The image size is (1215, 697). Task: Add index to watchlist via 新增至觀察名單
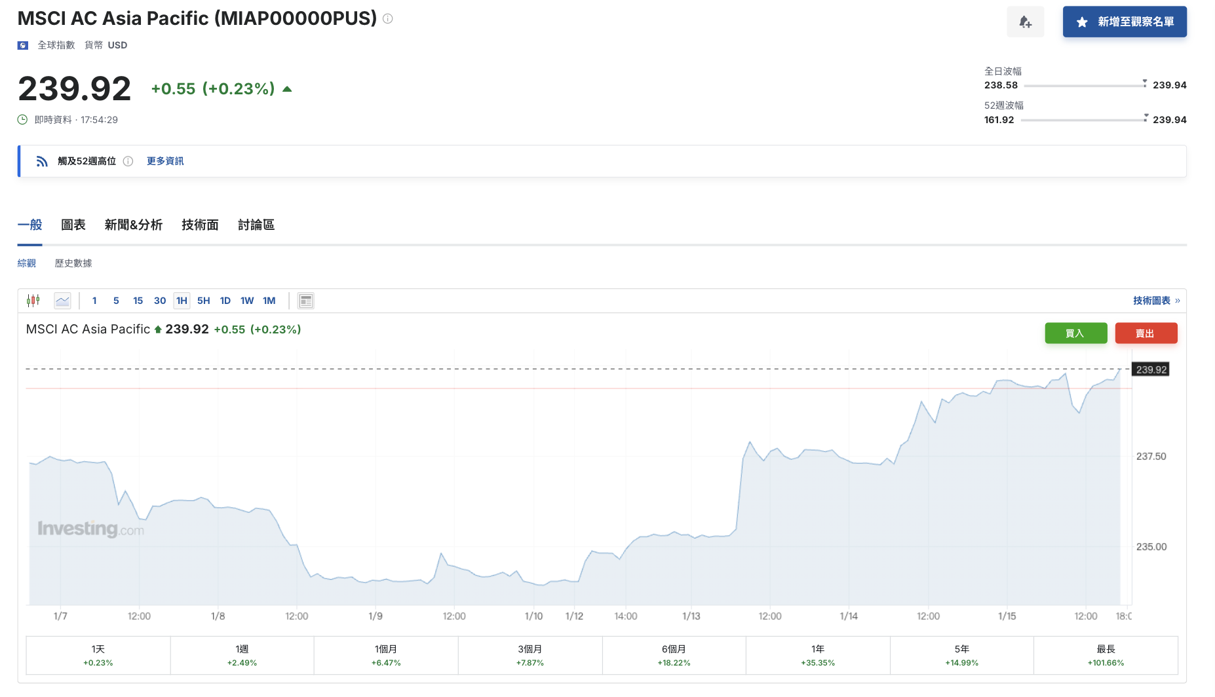(x=1125, y=22)
